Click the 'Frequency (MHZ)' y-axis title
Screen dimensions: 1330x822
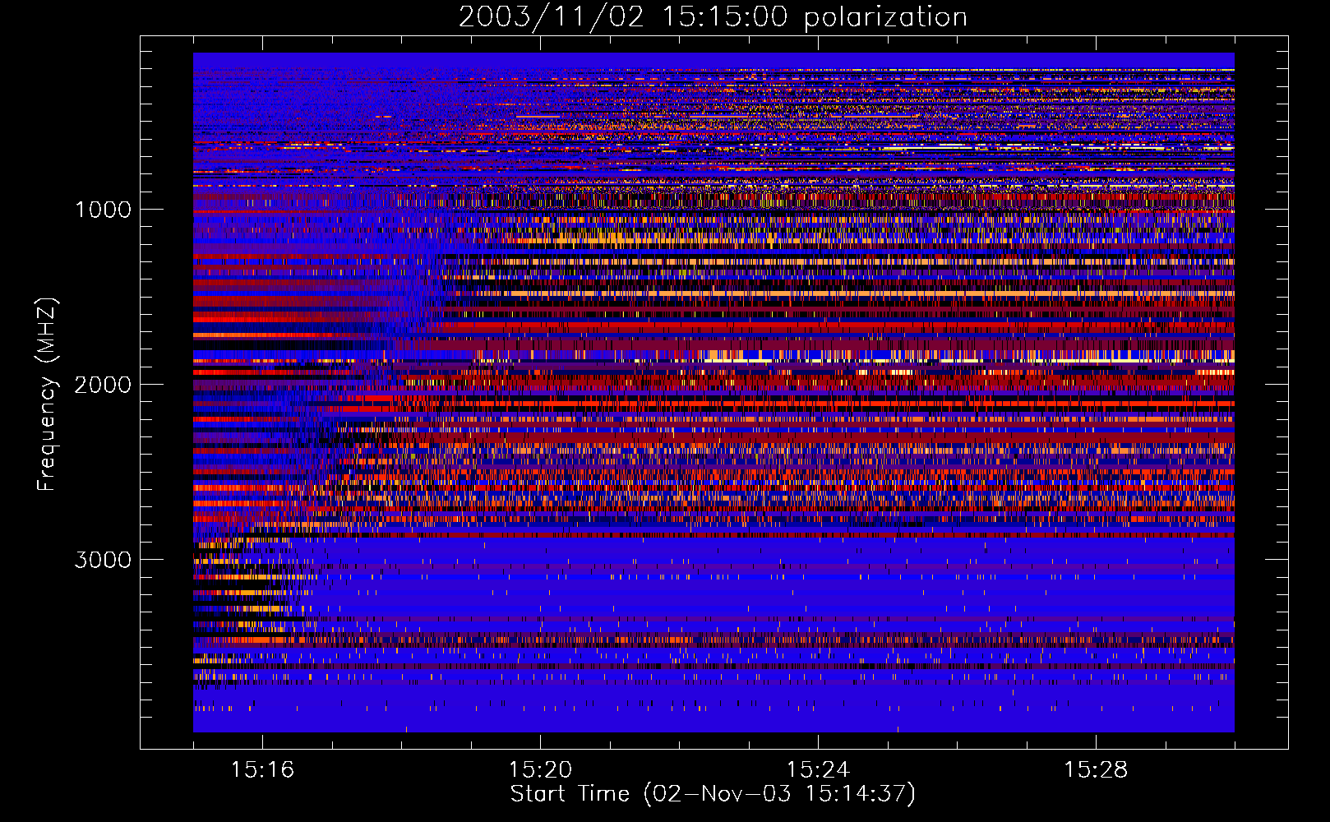[47, 395]
